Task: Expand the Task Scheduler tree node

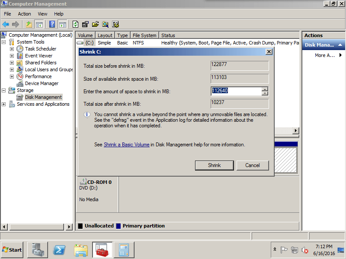Action: point(12,49)
